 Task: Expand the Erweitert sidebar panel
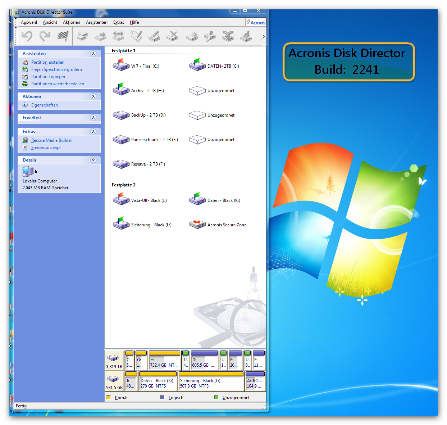pyautogui.click(x=93, y=118)
